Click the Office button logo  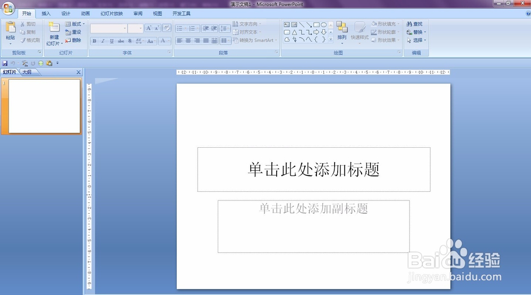pyautogui.click(x=7, y=8)
